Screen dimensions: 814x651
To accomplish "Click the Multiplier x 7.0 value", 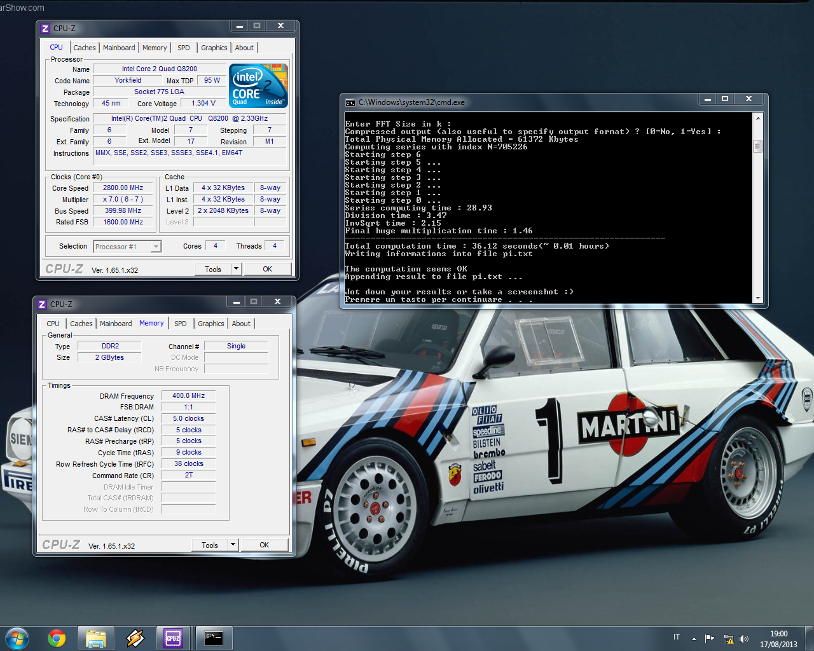I will tap(123, 199).
